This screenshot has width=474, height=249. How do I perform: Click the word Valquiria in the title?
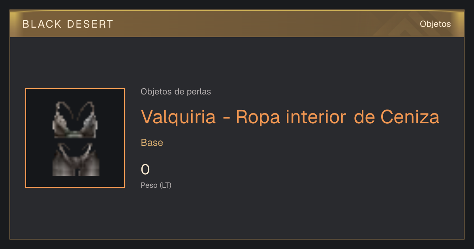point(179,117)
